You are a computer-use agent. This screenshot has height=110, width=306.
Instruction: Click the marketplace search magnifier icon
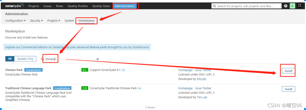[x=42, y=59]
